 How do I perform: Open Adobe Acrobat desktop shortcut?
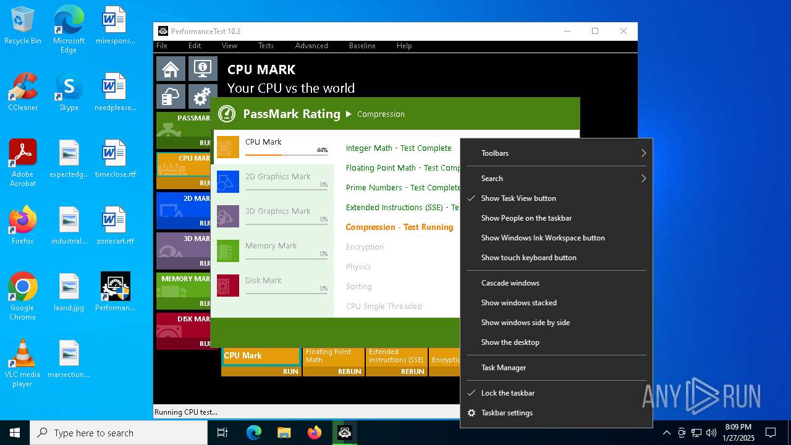(x=23, y=163)
